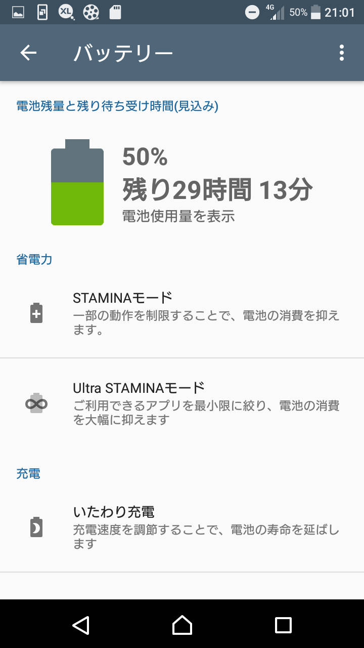Open the three-dot overflow menu
The height and width of the screenshot is (648, 364).
pyautogui.click(x=342, y=53)
